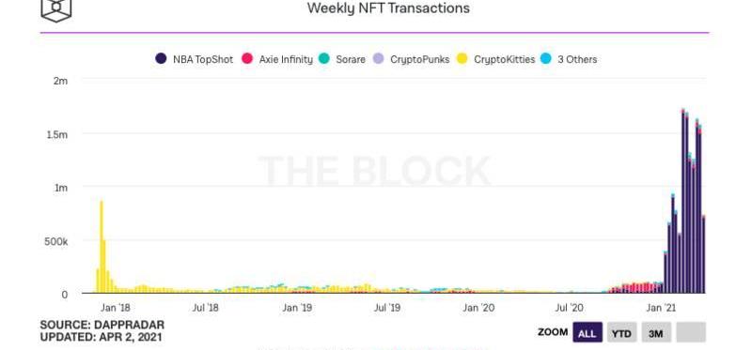Toggle CryptoPunks series via lavender dot
This screenshot has width=752, height=350.
pos(379,59)
